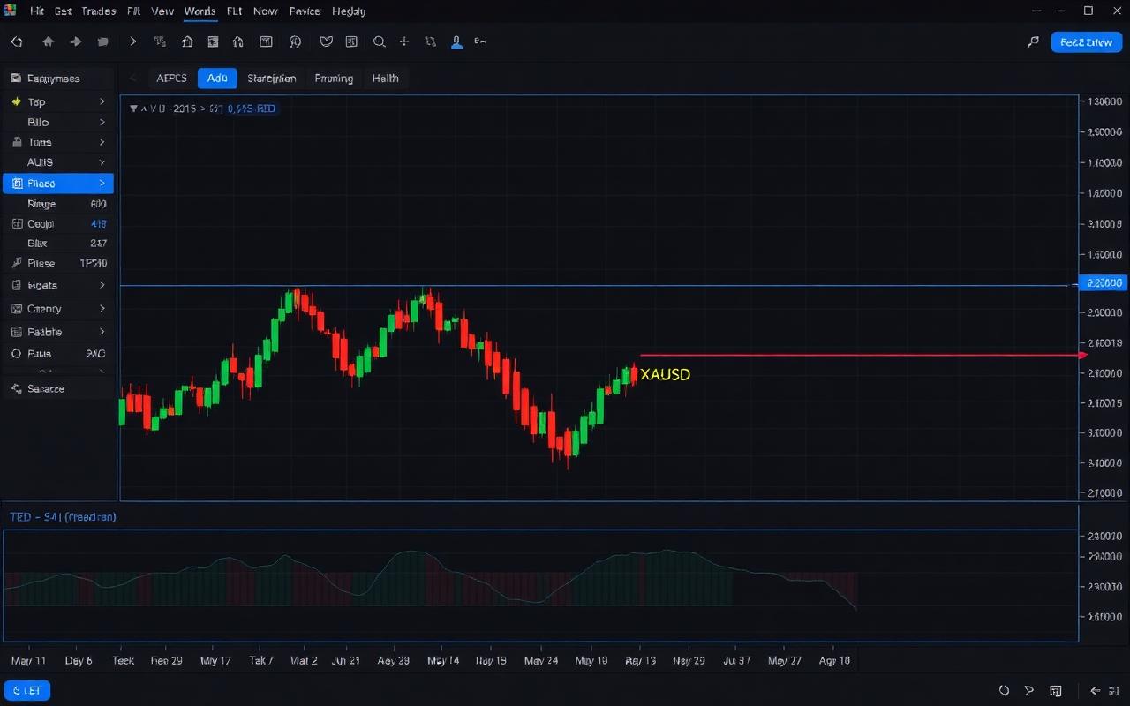Click the back arrow icon at toolbar start
This screenshot has width=1130, height=706.
[x=17, y=41]
